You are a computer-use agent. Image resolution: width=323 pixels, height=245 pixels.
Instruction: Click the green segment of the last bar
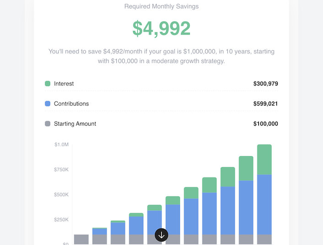point(264,160)
